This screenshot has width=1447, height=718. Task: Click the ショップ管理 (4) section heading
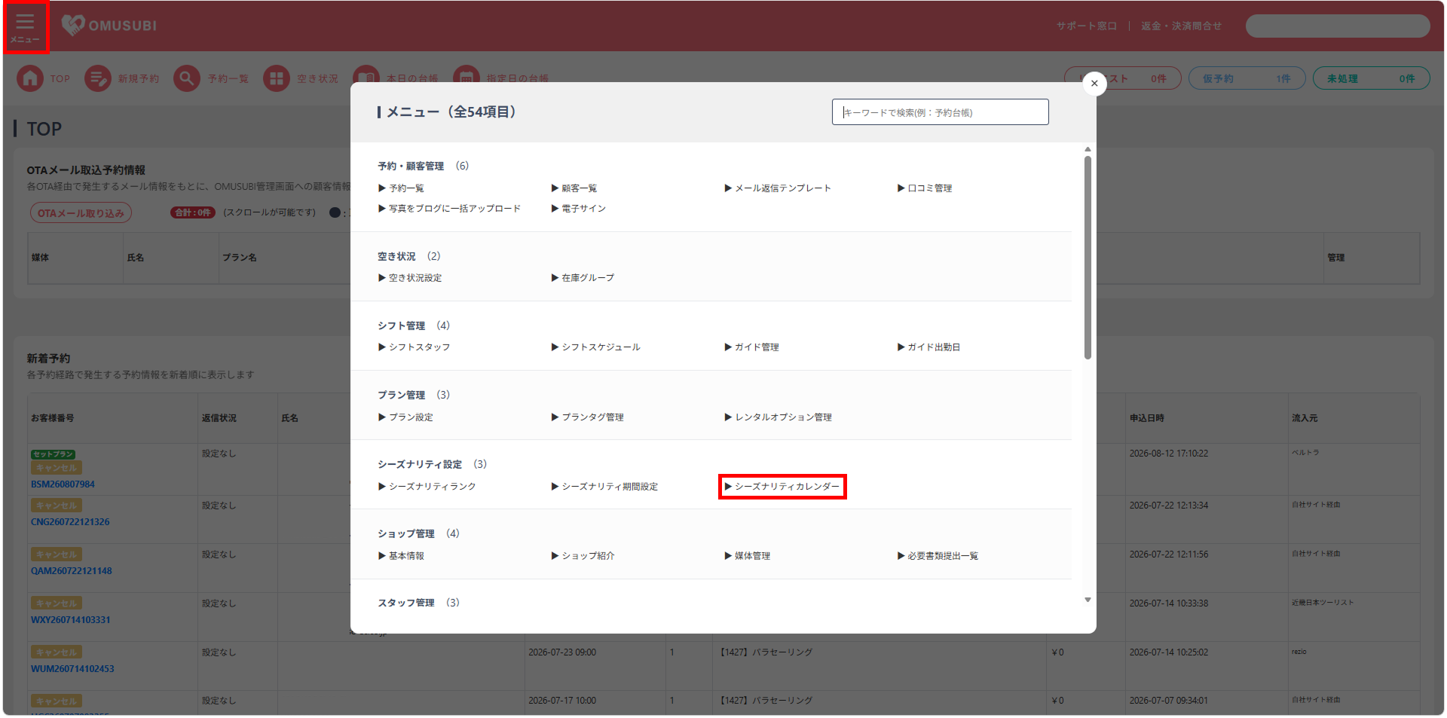pos(418,533)
